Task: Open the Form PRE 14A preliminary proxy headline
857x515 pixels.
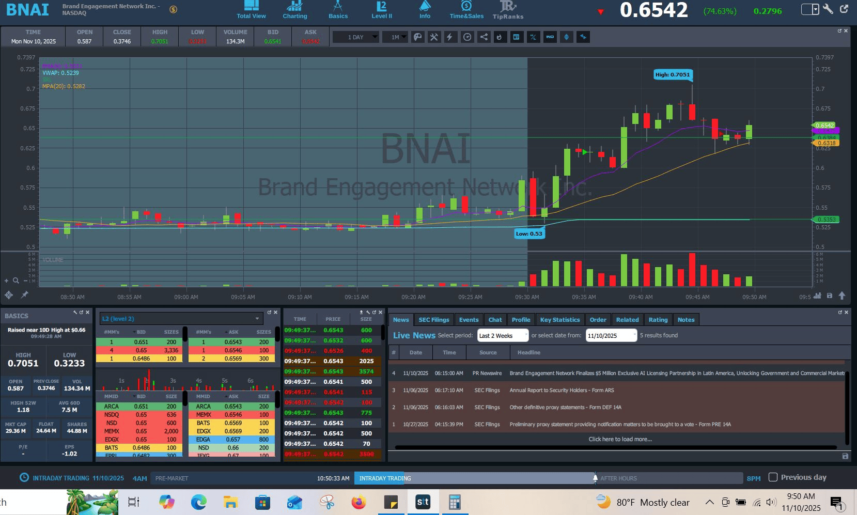Action: pyautogui.click(x=620, y=425)
